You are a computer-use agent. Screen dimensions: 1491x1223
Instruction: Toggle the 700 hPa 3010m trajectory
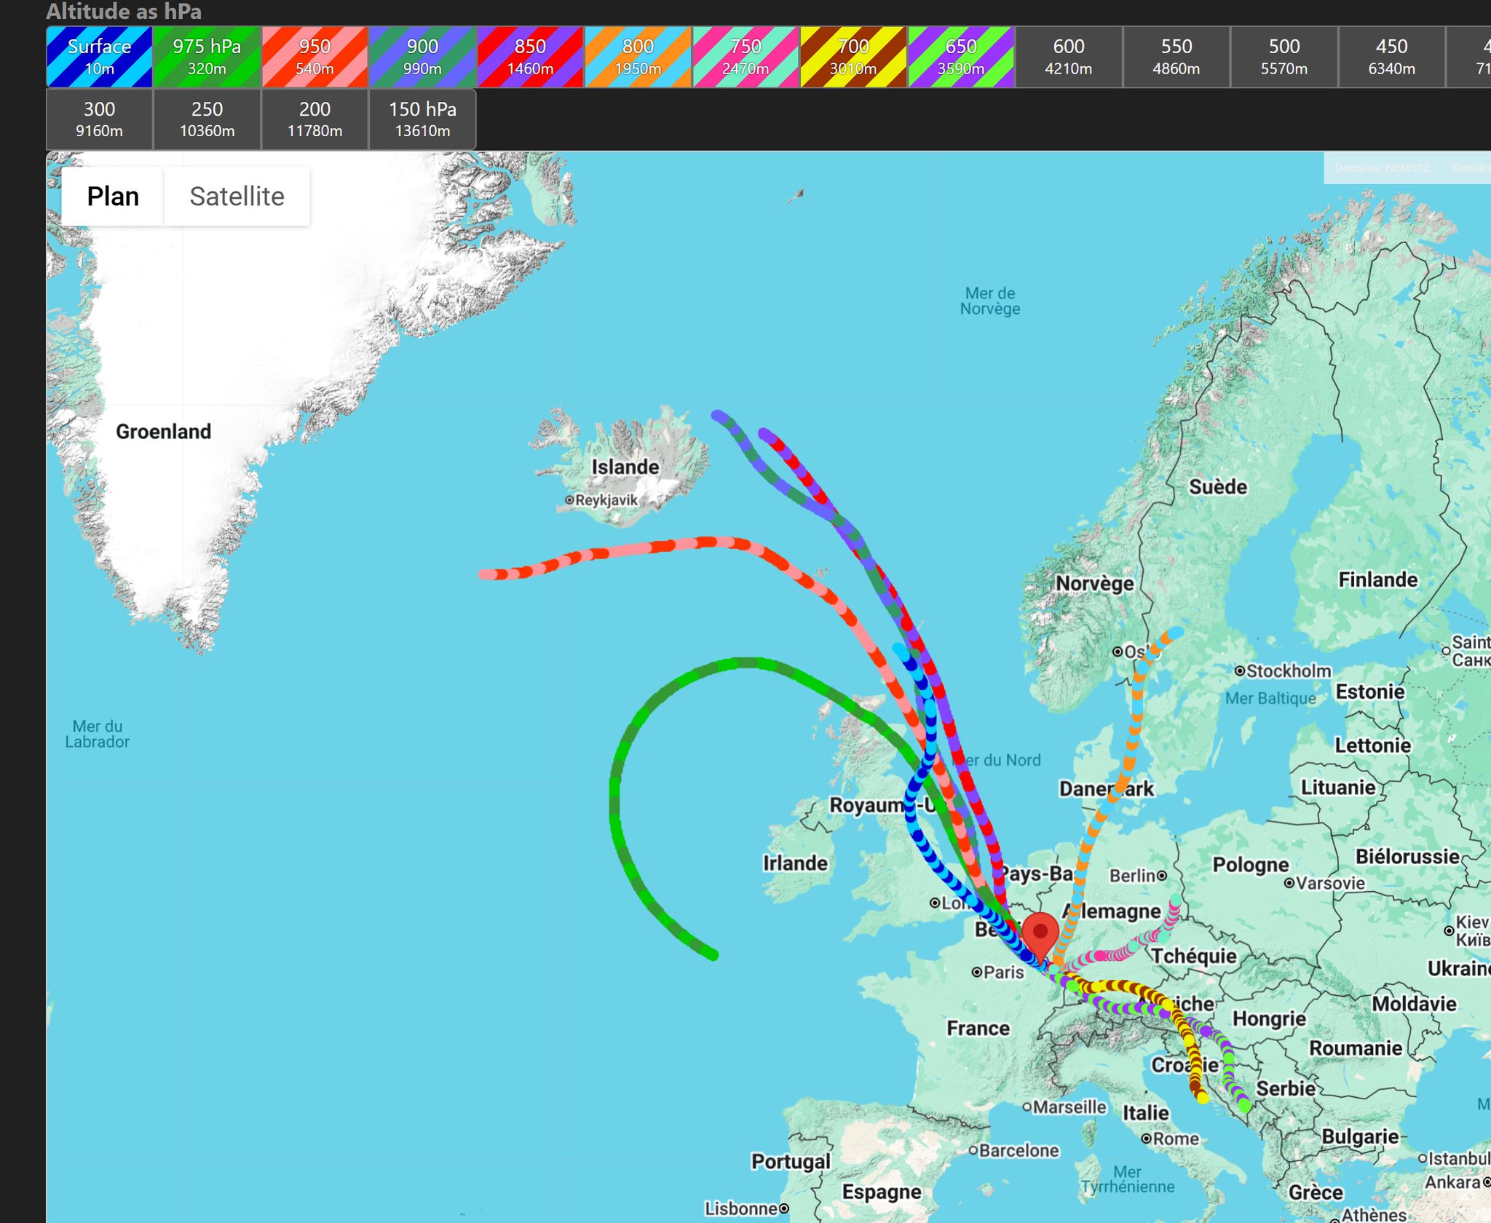(x=853, y=57)
